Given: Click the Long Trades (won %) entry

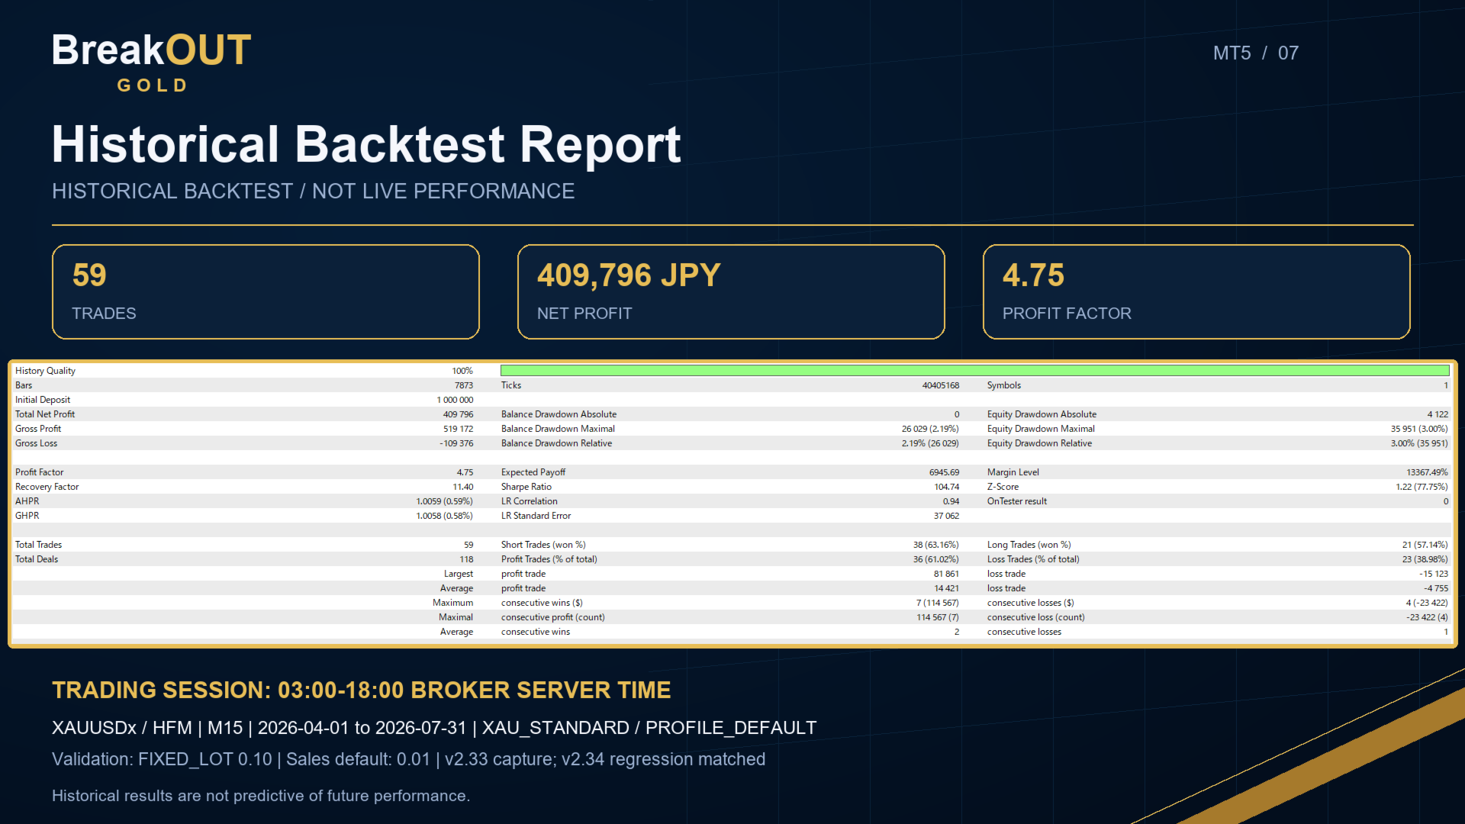Looking at the screenshot, I should [1217, 545].
